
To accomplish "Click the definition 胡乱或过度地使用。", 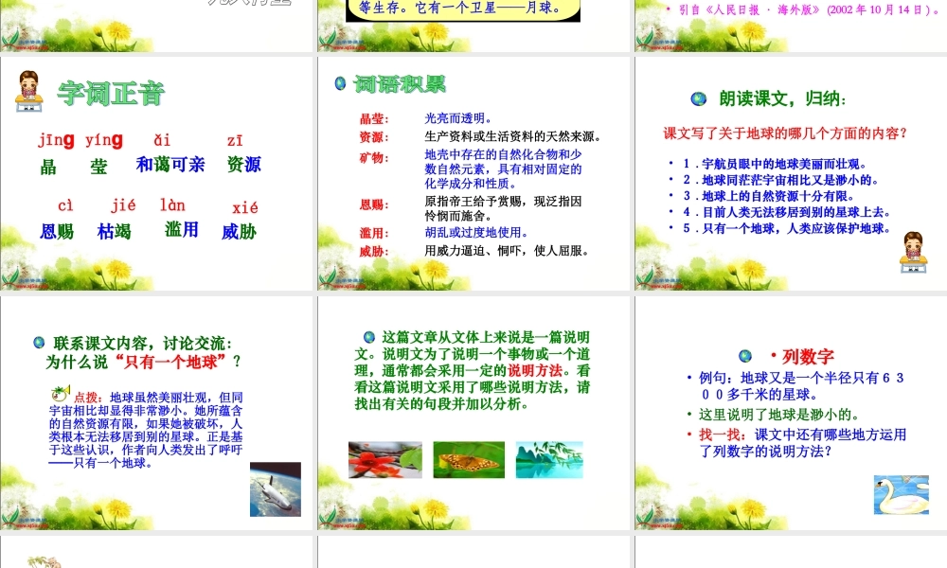I will (x=476, y=232).
